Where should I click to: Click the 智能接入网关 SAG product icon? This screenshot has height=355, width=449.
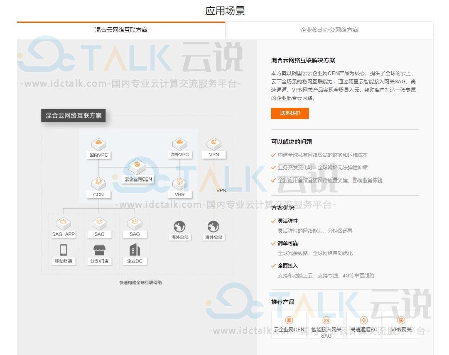pyautogui.click(x=326, y=320)
